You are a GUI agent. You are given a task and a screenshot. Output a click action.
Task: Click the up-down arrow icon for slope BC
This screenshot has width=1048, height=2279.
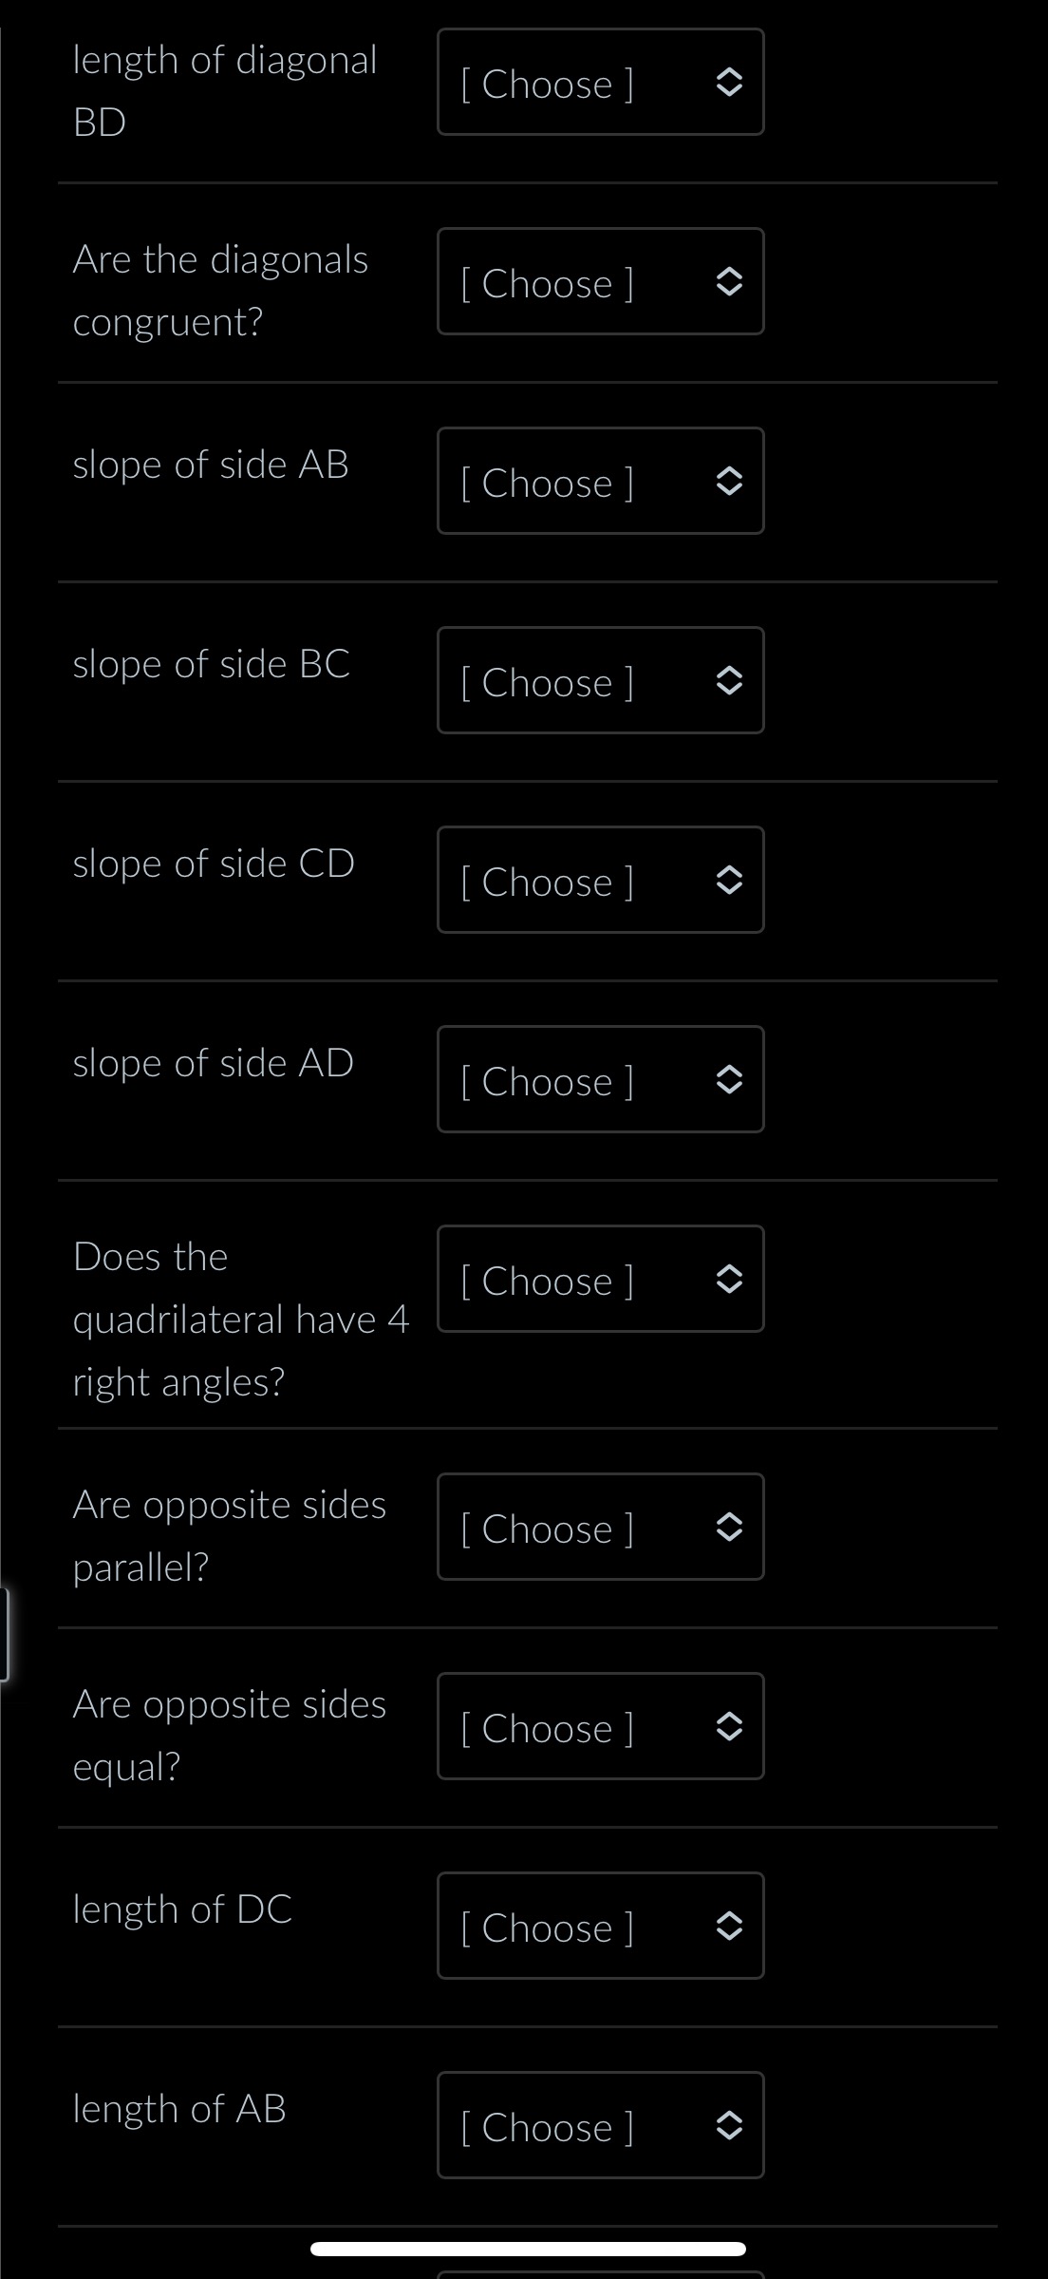[x=728, y=682]
